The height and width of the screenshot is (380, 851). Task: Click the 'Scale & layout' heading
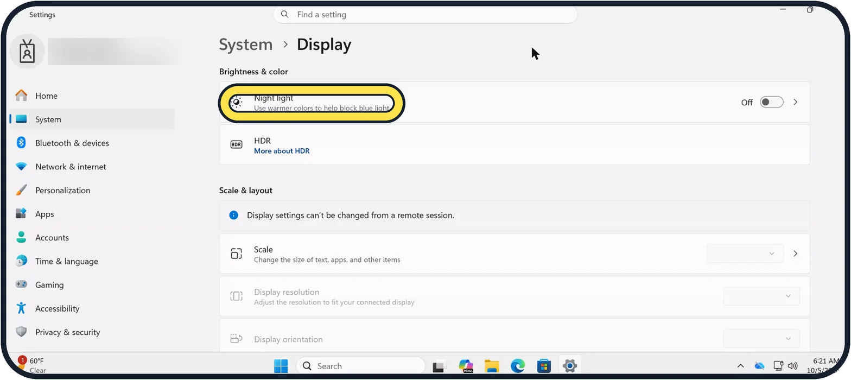coord(246,191)
